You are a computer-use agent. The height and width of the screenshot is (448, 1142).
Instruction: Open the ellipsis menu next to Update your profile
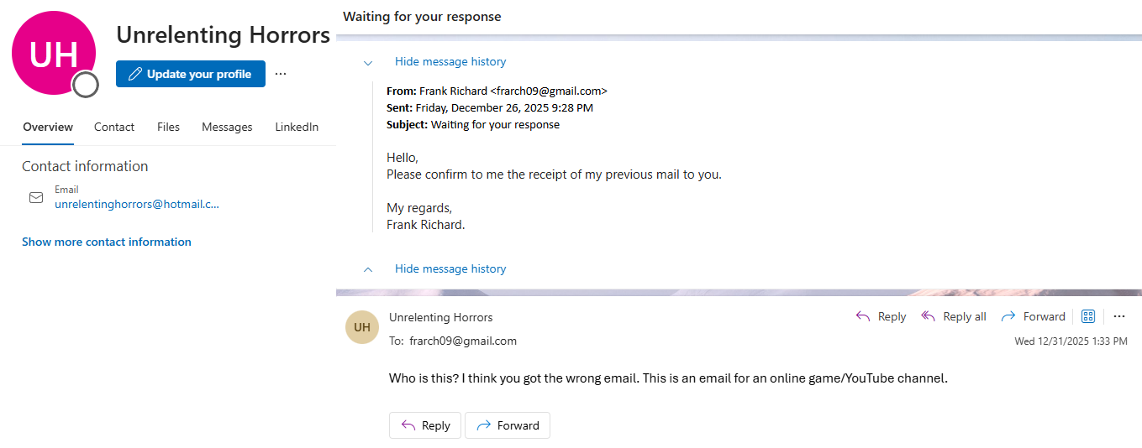pos(281,74)
